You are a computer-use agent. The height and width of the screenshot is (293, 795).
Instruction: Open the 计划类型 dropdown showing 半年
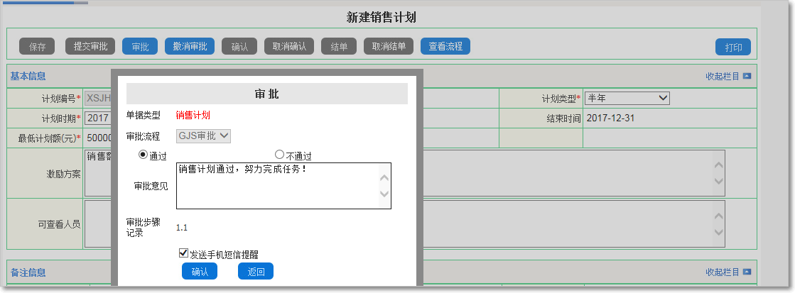point(627,98)
